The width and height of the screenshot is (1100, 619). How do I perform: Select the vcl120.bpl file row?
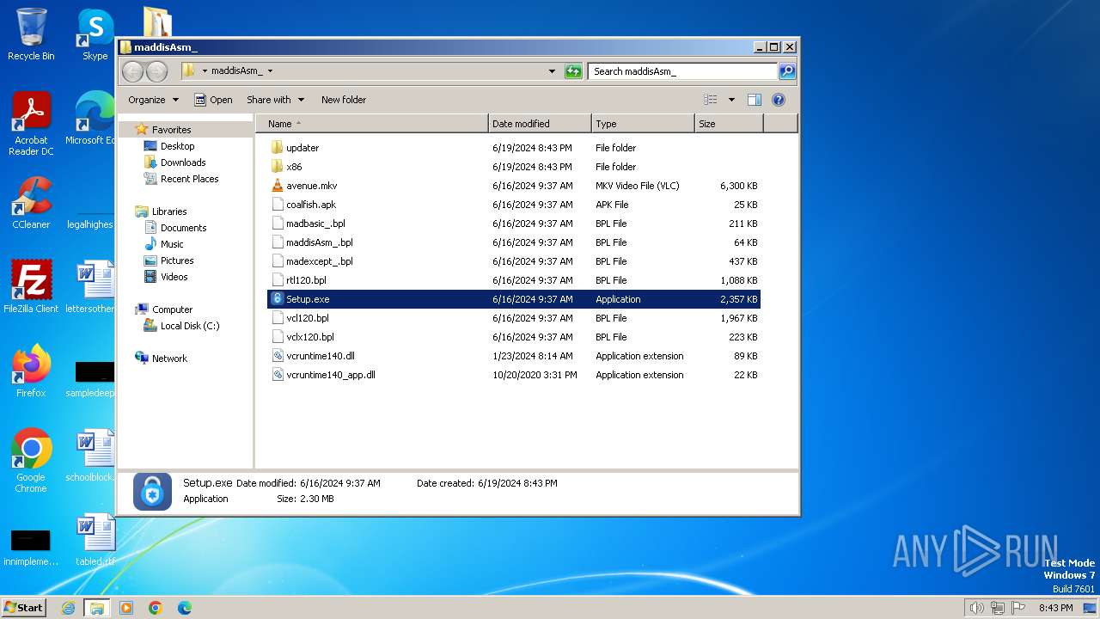[x=514, y=318]
